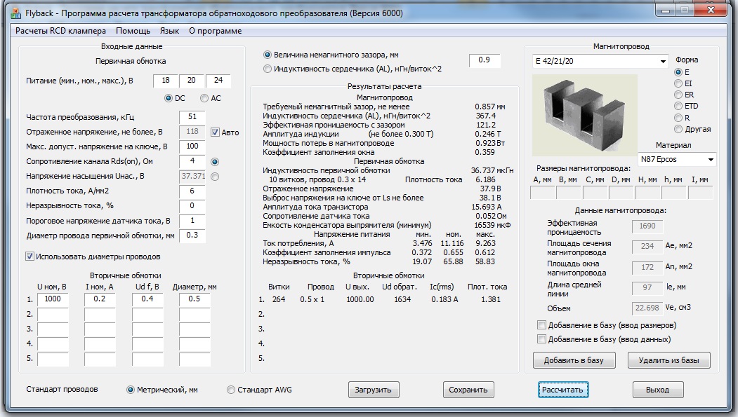Screen dimensions: 738x417
Task: Select the AC power supply radio button
Action: 204,98
